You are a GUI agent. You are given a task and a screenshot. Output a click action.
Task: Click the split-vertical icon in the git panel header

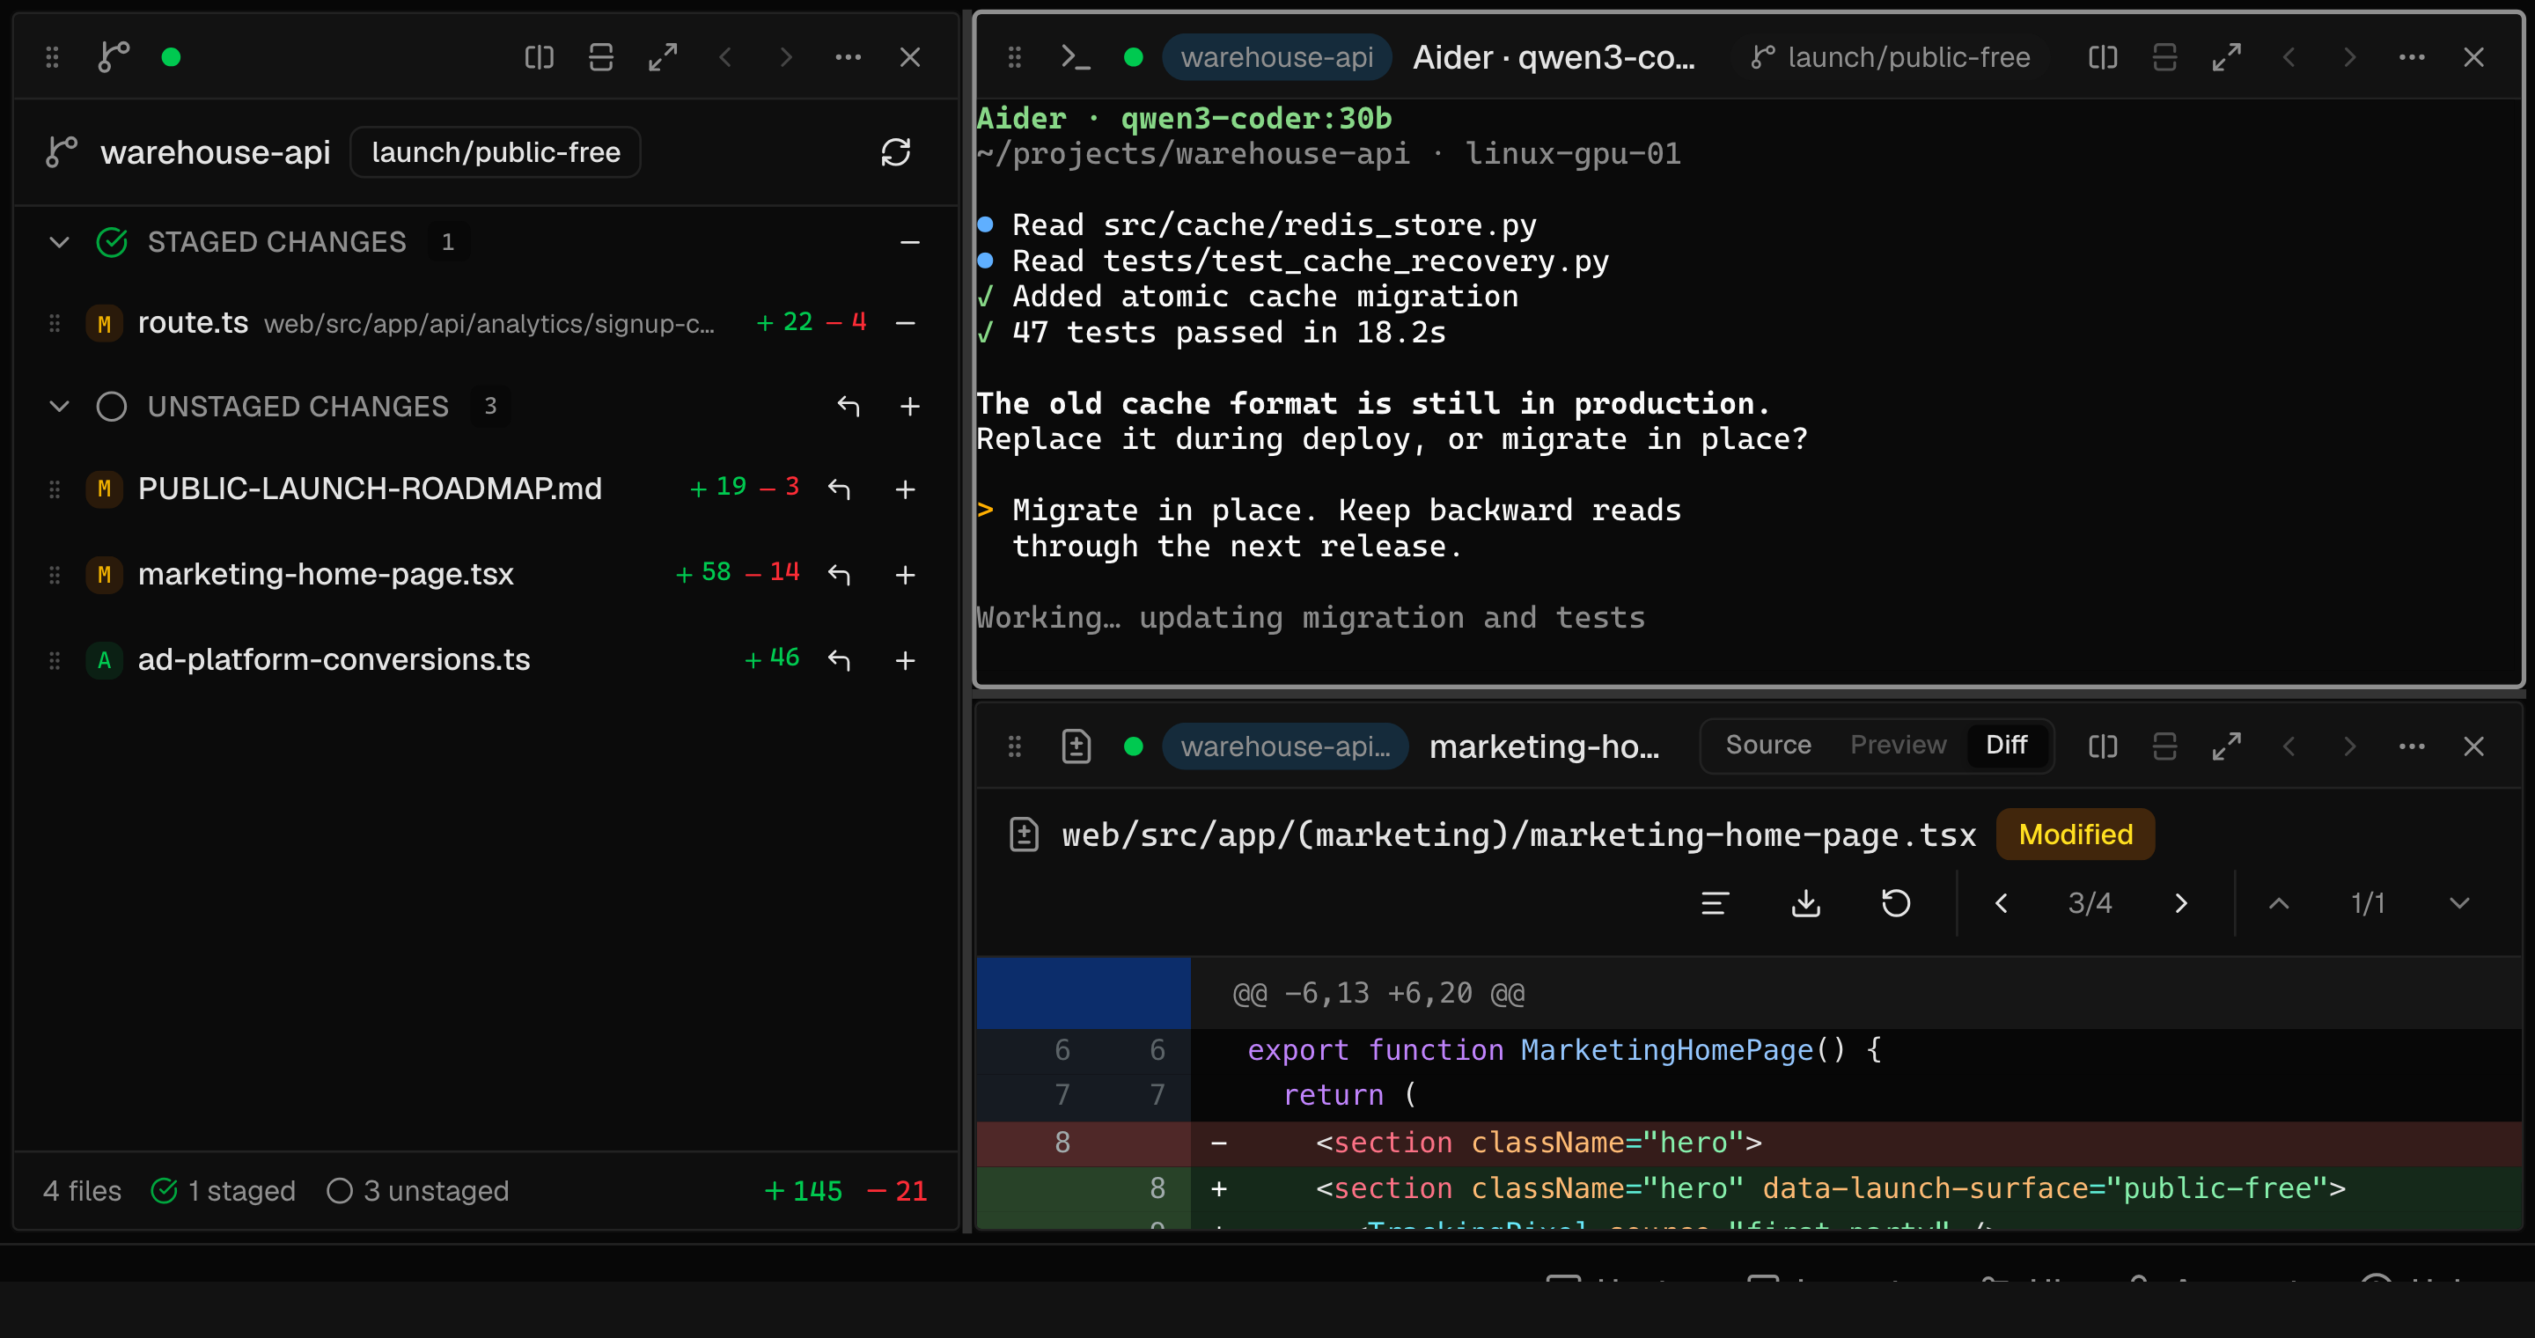601,57
